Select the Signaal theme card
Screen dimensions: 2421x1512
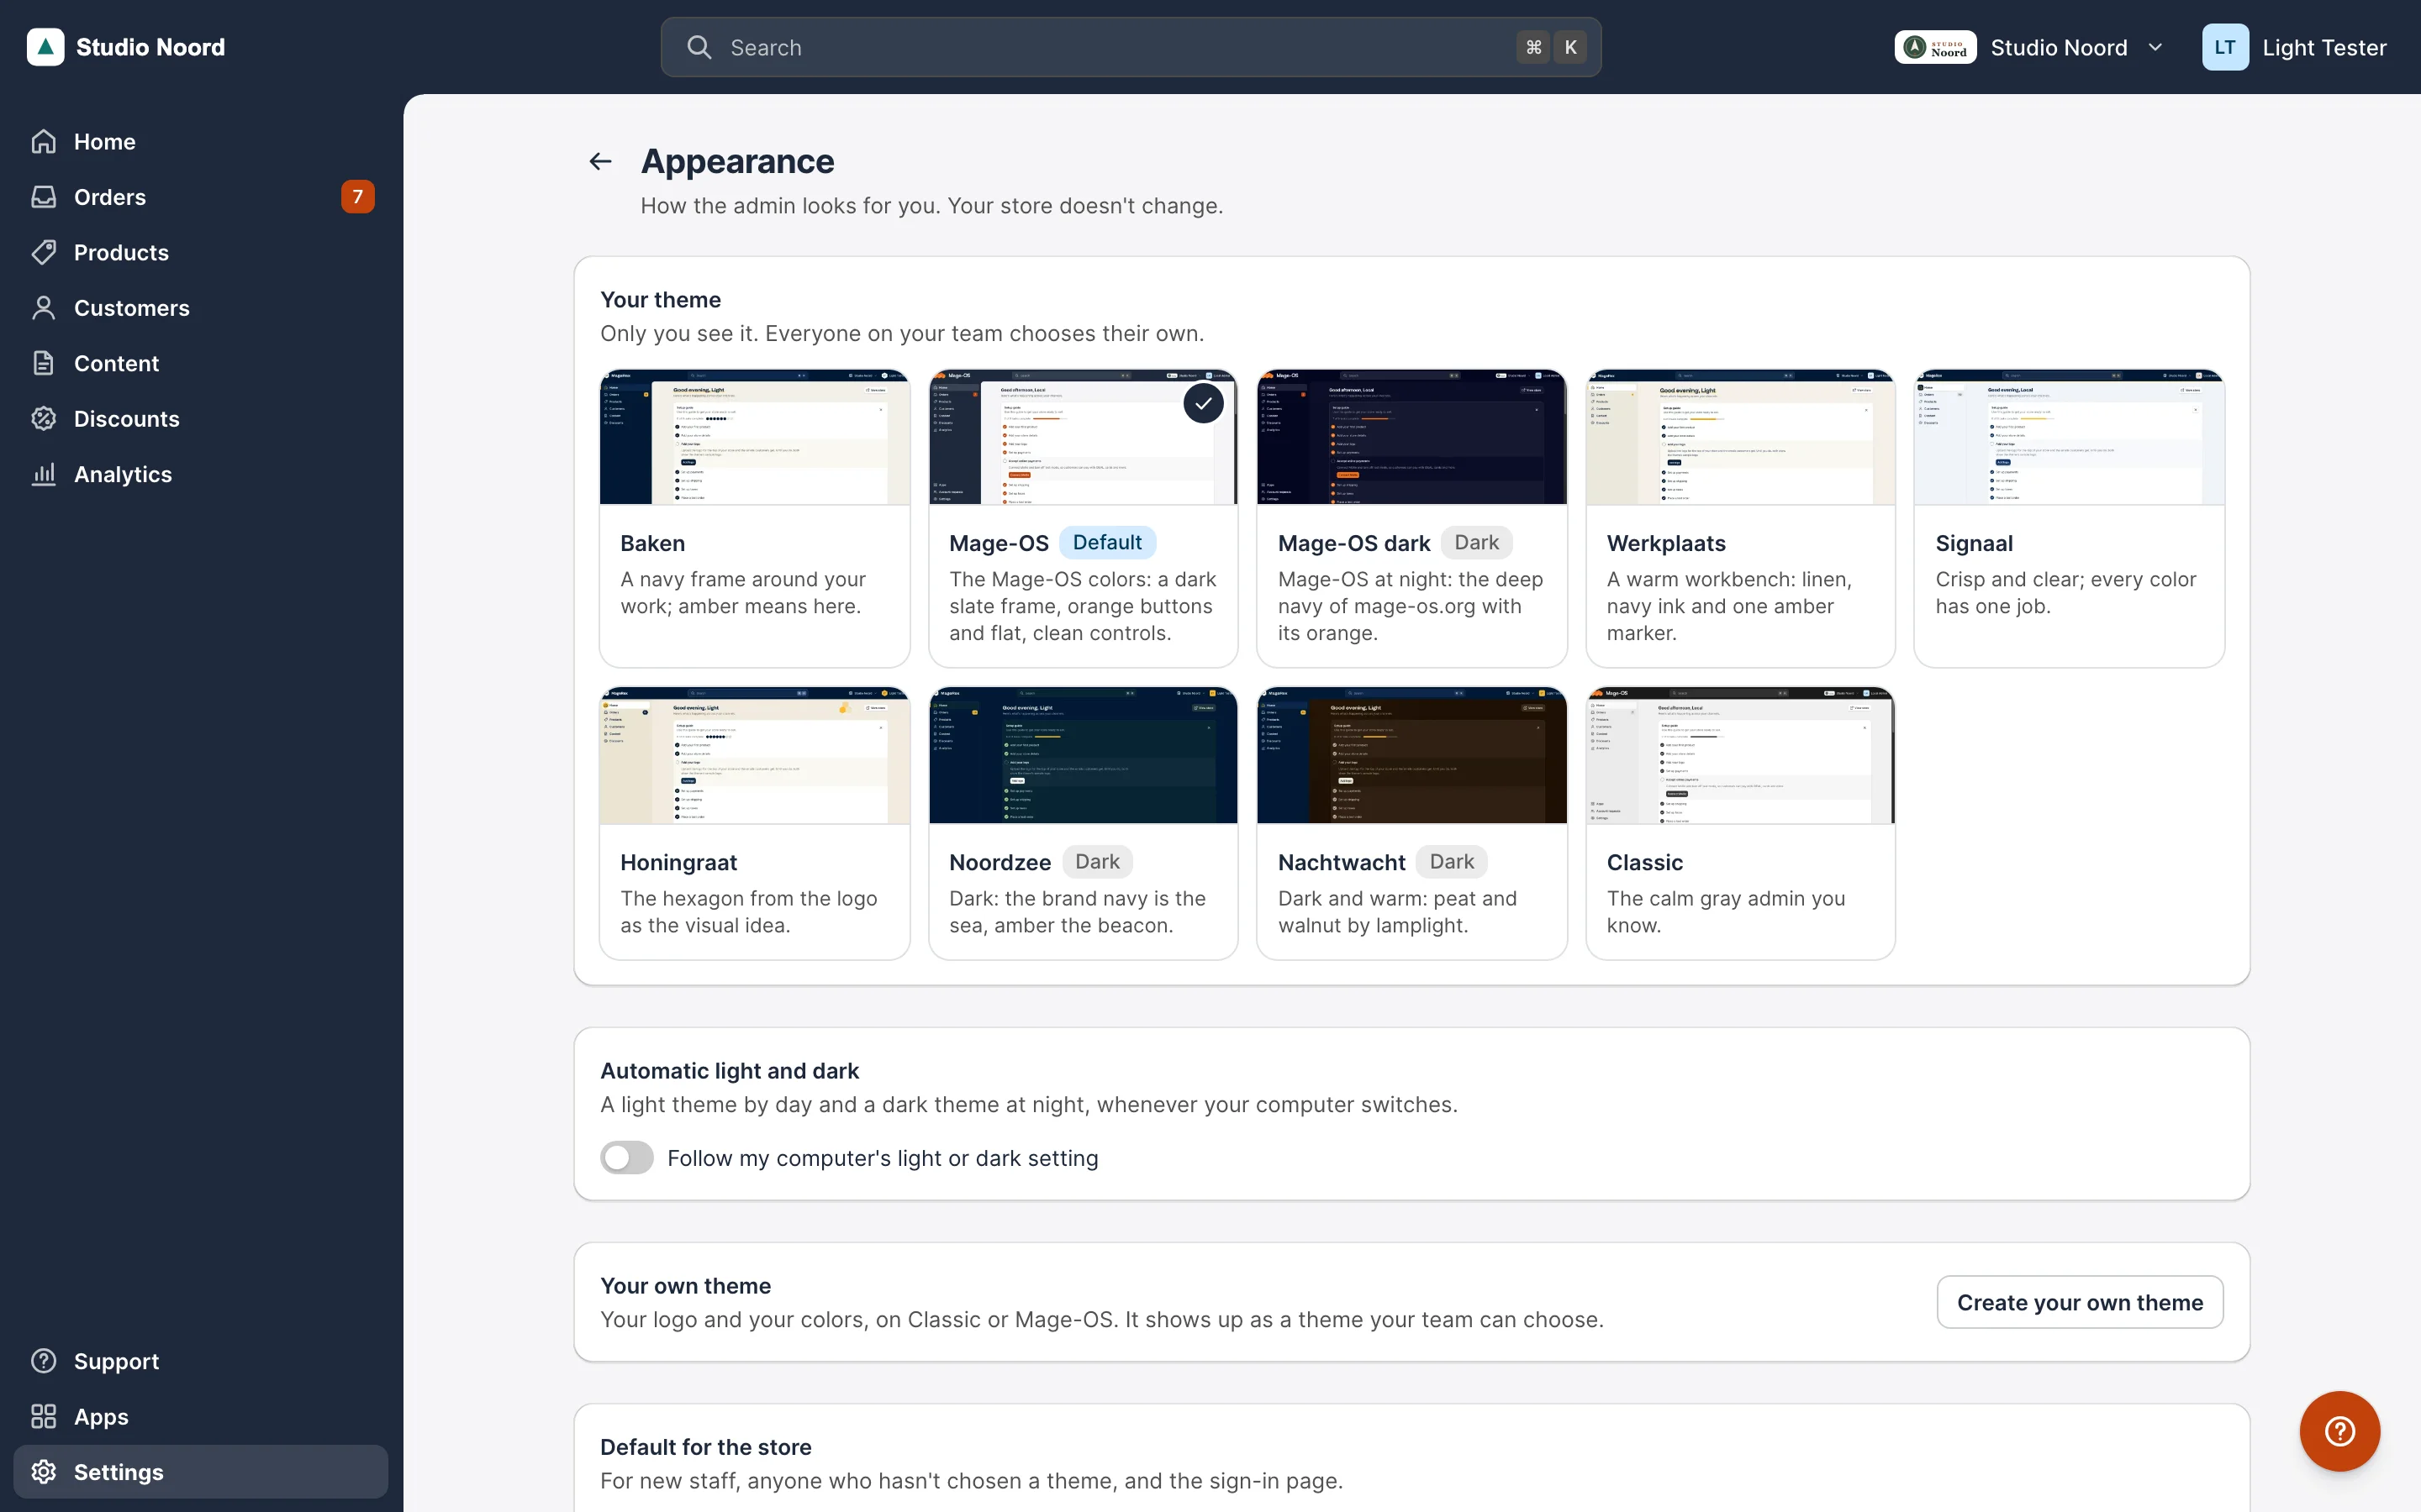pyautogui.click(x=2069, y=518)
